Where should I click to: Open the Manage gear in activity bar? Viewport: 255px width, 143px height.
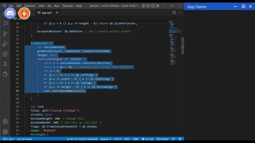tap(5, 131)
